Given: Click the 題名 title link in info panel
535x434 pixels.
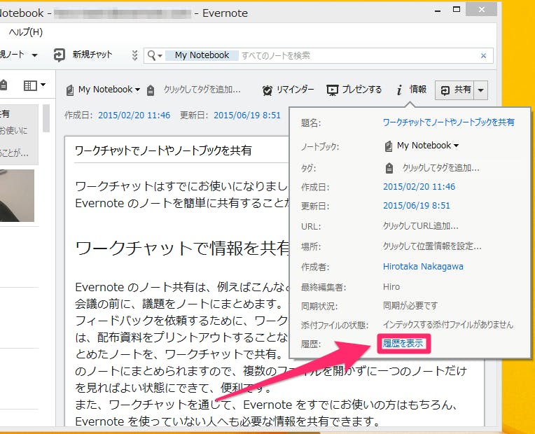Looking at the screenshot, I should (449, 122).
